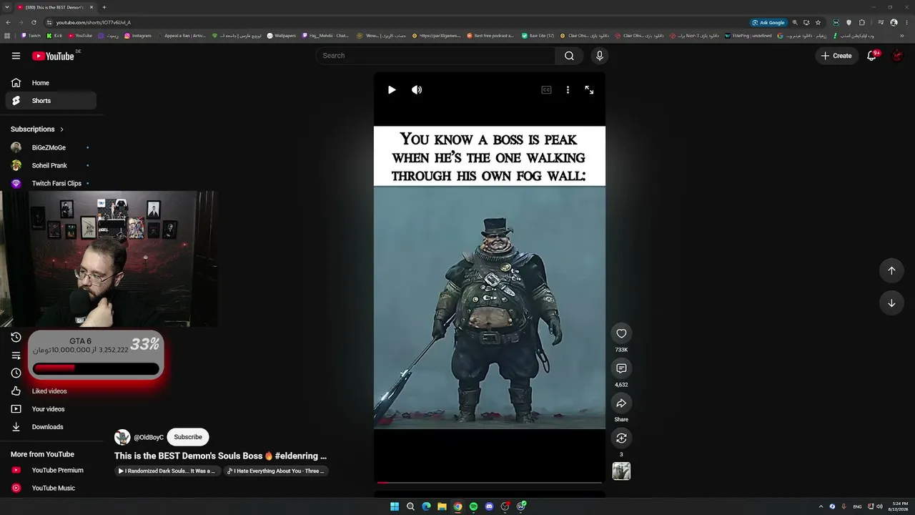Play the paused Short
The image size is (915, 515).
[x=392, y=90]
